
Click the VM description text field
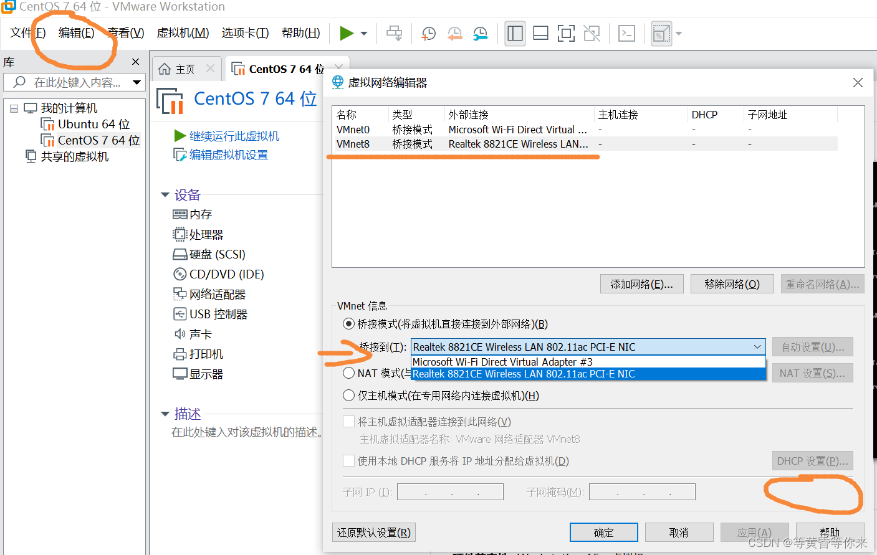pos(247,432)
